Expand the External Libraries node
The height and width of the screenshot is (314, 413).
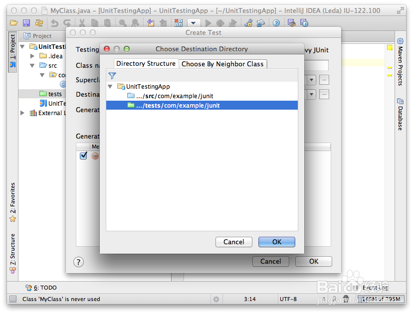(21, 113)
